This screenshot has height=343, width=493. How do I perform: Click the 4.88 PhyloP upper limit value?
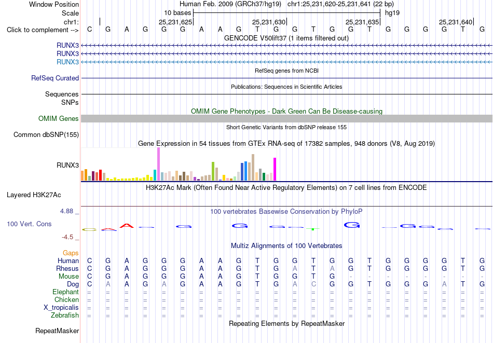click(66, 211)
